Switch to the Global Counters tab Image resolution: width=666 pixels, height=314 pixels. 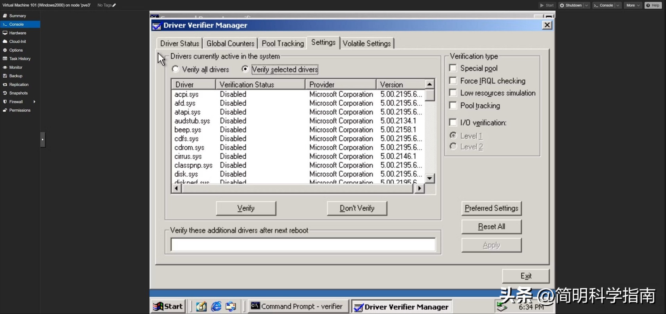pos(230,43)
